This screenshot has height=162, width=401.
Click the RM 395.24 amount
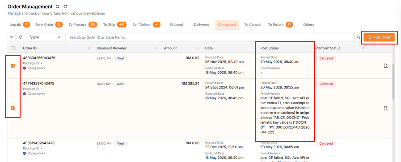[x=190, y=83]
